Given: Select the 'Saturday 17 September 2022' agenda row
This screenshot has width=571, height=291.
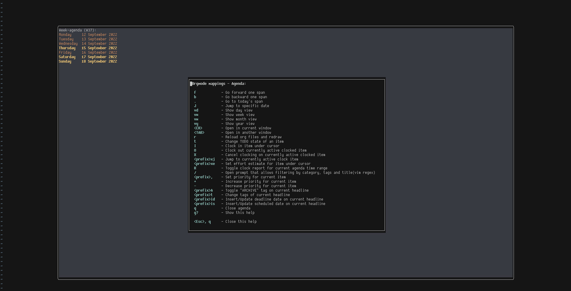Looking at the screenshot, I should coord(88,57).
